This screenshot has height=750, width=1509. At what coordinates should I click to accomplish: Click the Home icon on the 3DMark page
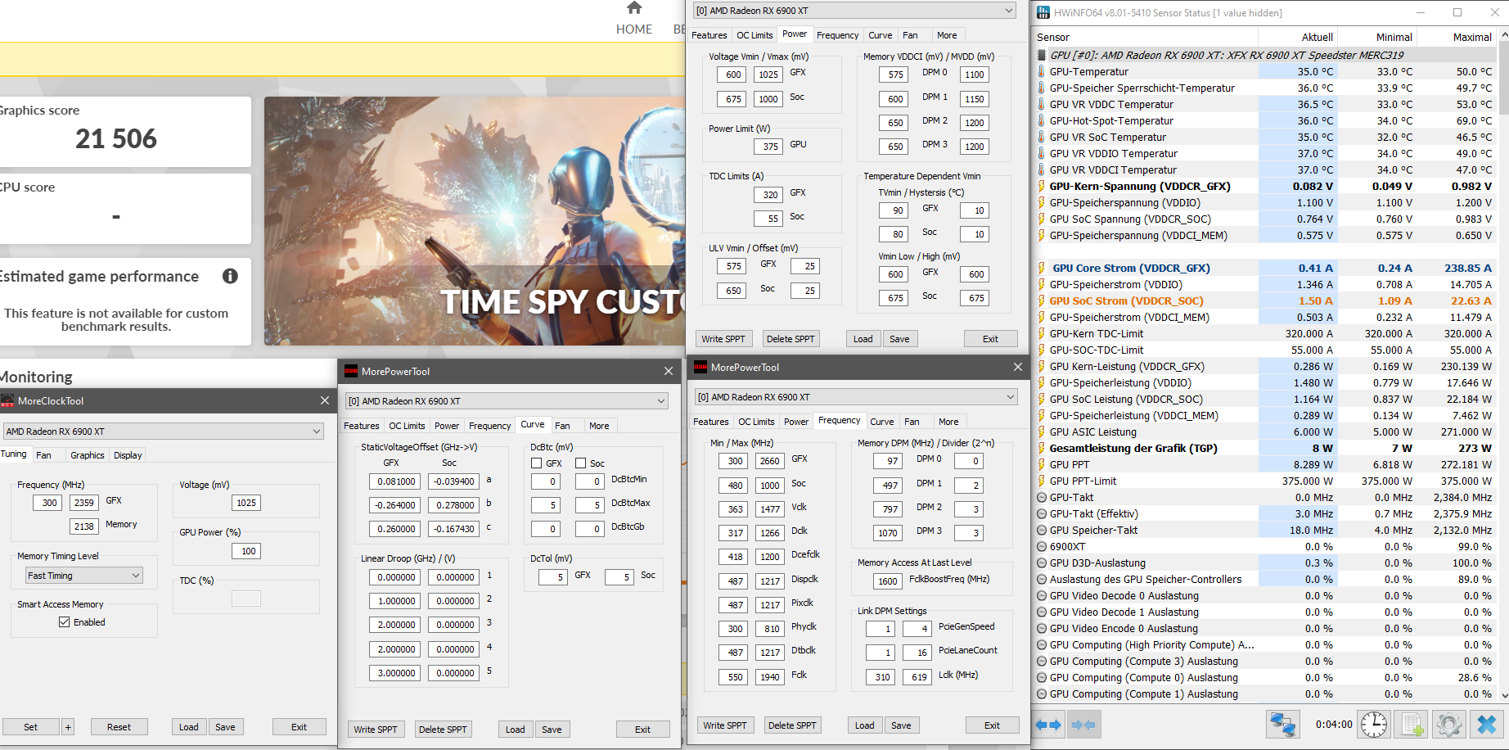(634, 7)
